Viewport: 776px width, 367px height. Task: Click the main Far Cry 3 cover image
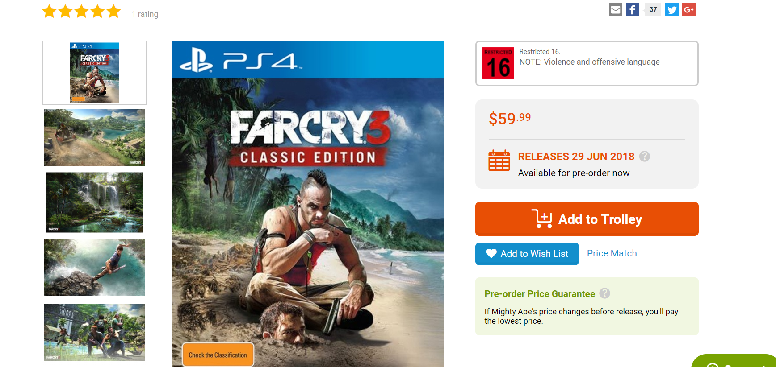[x=307, y=201]
